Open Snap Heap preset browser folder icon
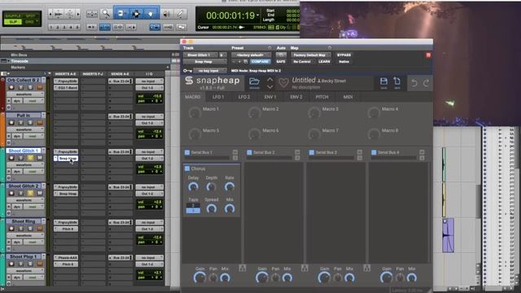521x293 pixels. (254, 82)
